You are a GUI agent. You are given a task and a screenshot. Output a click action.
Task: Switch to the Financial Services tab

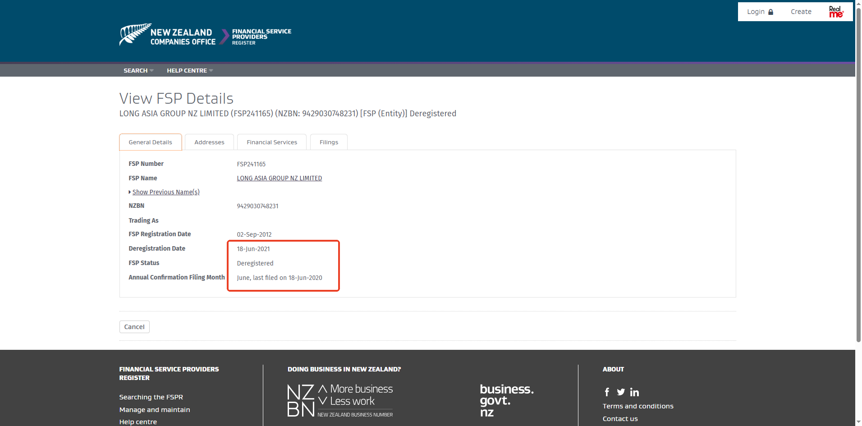[x=272, y=142]
